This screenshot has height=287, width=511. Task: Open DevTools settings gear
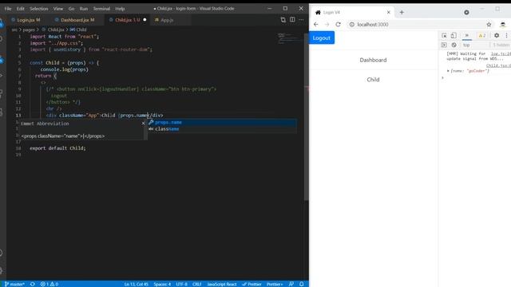(x=497, y=35)
